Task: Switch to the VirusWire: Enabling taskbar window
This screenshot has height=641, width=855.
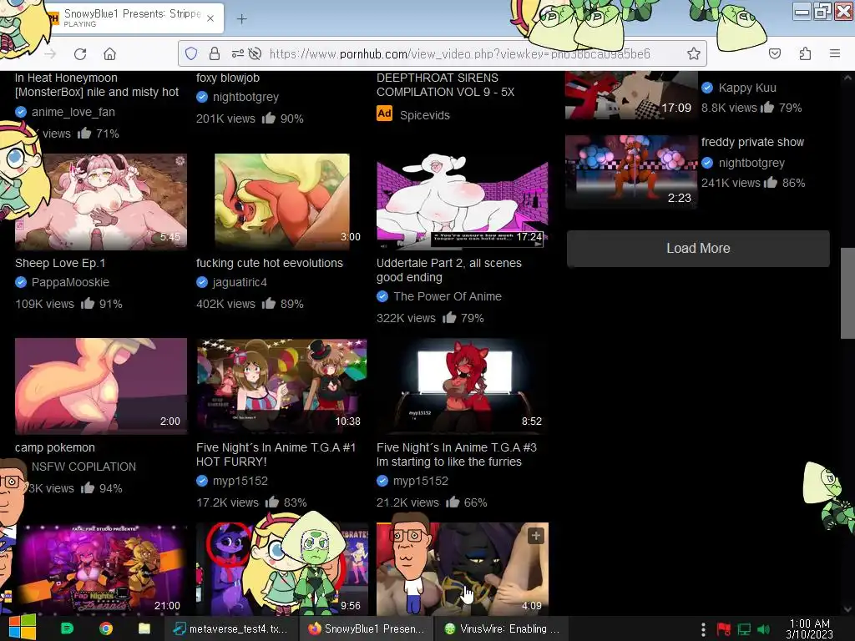Action: pos(501,628)
